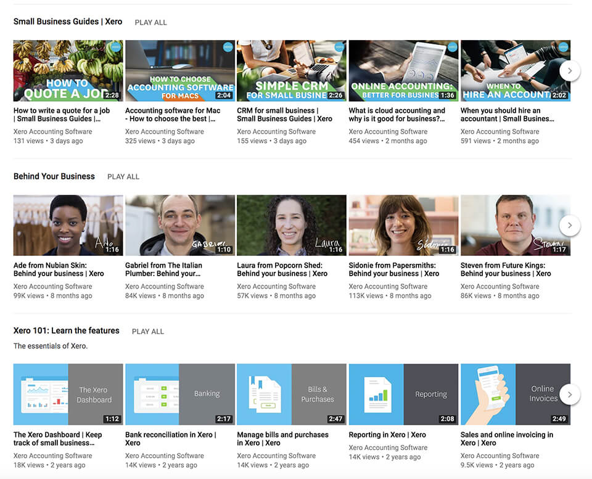Click title 'The Xero Dashboard | Keep track'
592x479 pixels.
pos(58,438)
